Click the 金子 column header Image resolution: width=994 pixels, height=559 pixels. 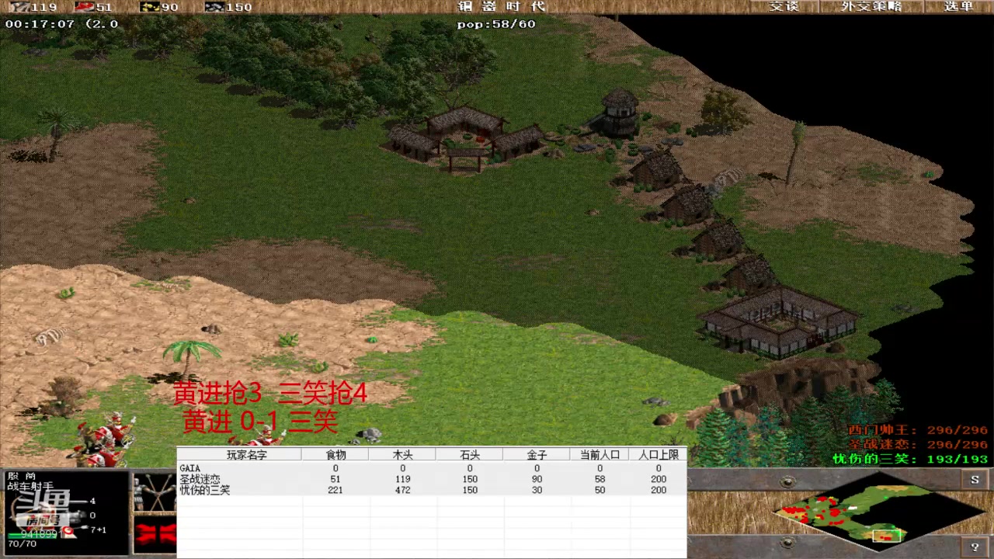[537, 455]
